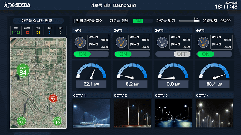Click the 88.4 MW power reading
Viewport: 241px width, 135px height.
[214, 84]
